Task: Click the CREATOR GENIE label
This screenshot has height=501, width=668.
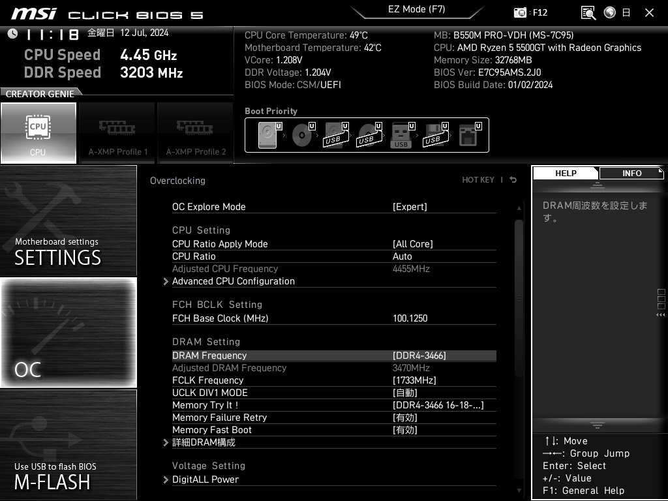Action: coord(40,94)
